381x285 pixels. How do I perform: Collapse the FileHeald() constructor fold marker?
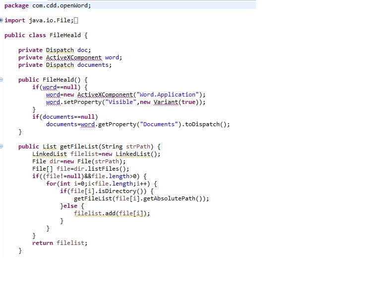[x=1, y=80]
